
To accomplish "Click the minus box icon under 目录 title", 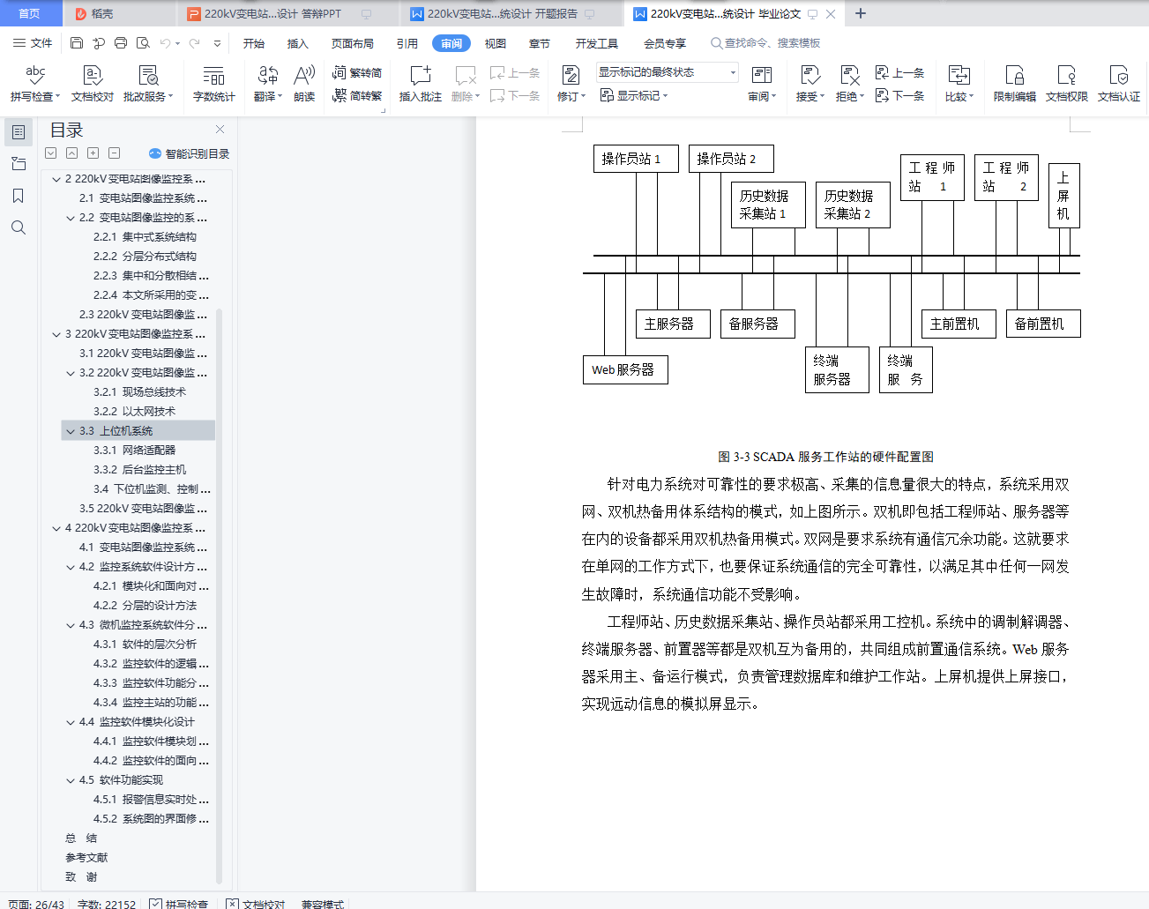I will (115, 153).
